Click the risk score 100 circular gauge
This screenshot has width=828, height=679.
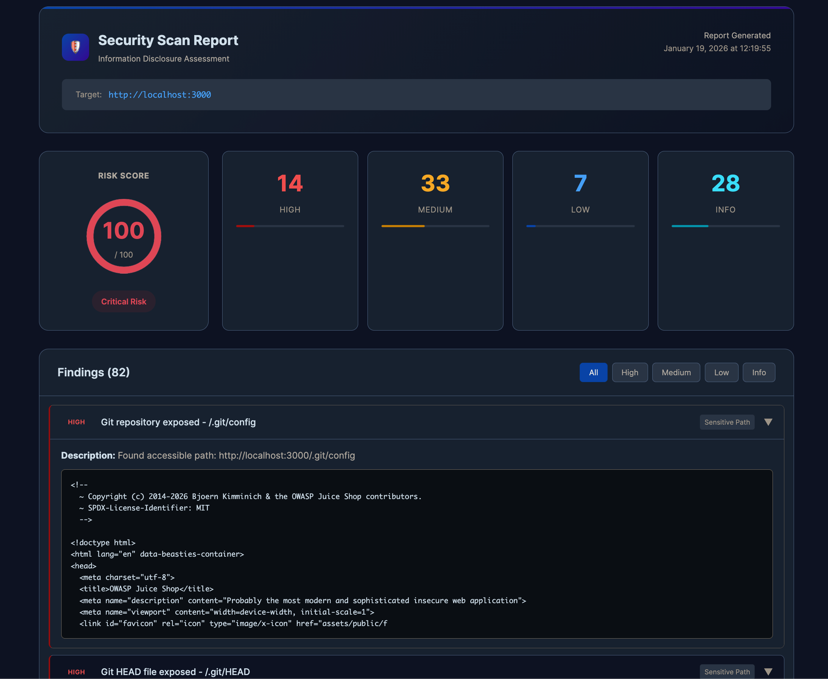(x=123, y=236)
